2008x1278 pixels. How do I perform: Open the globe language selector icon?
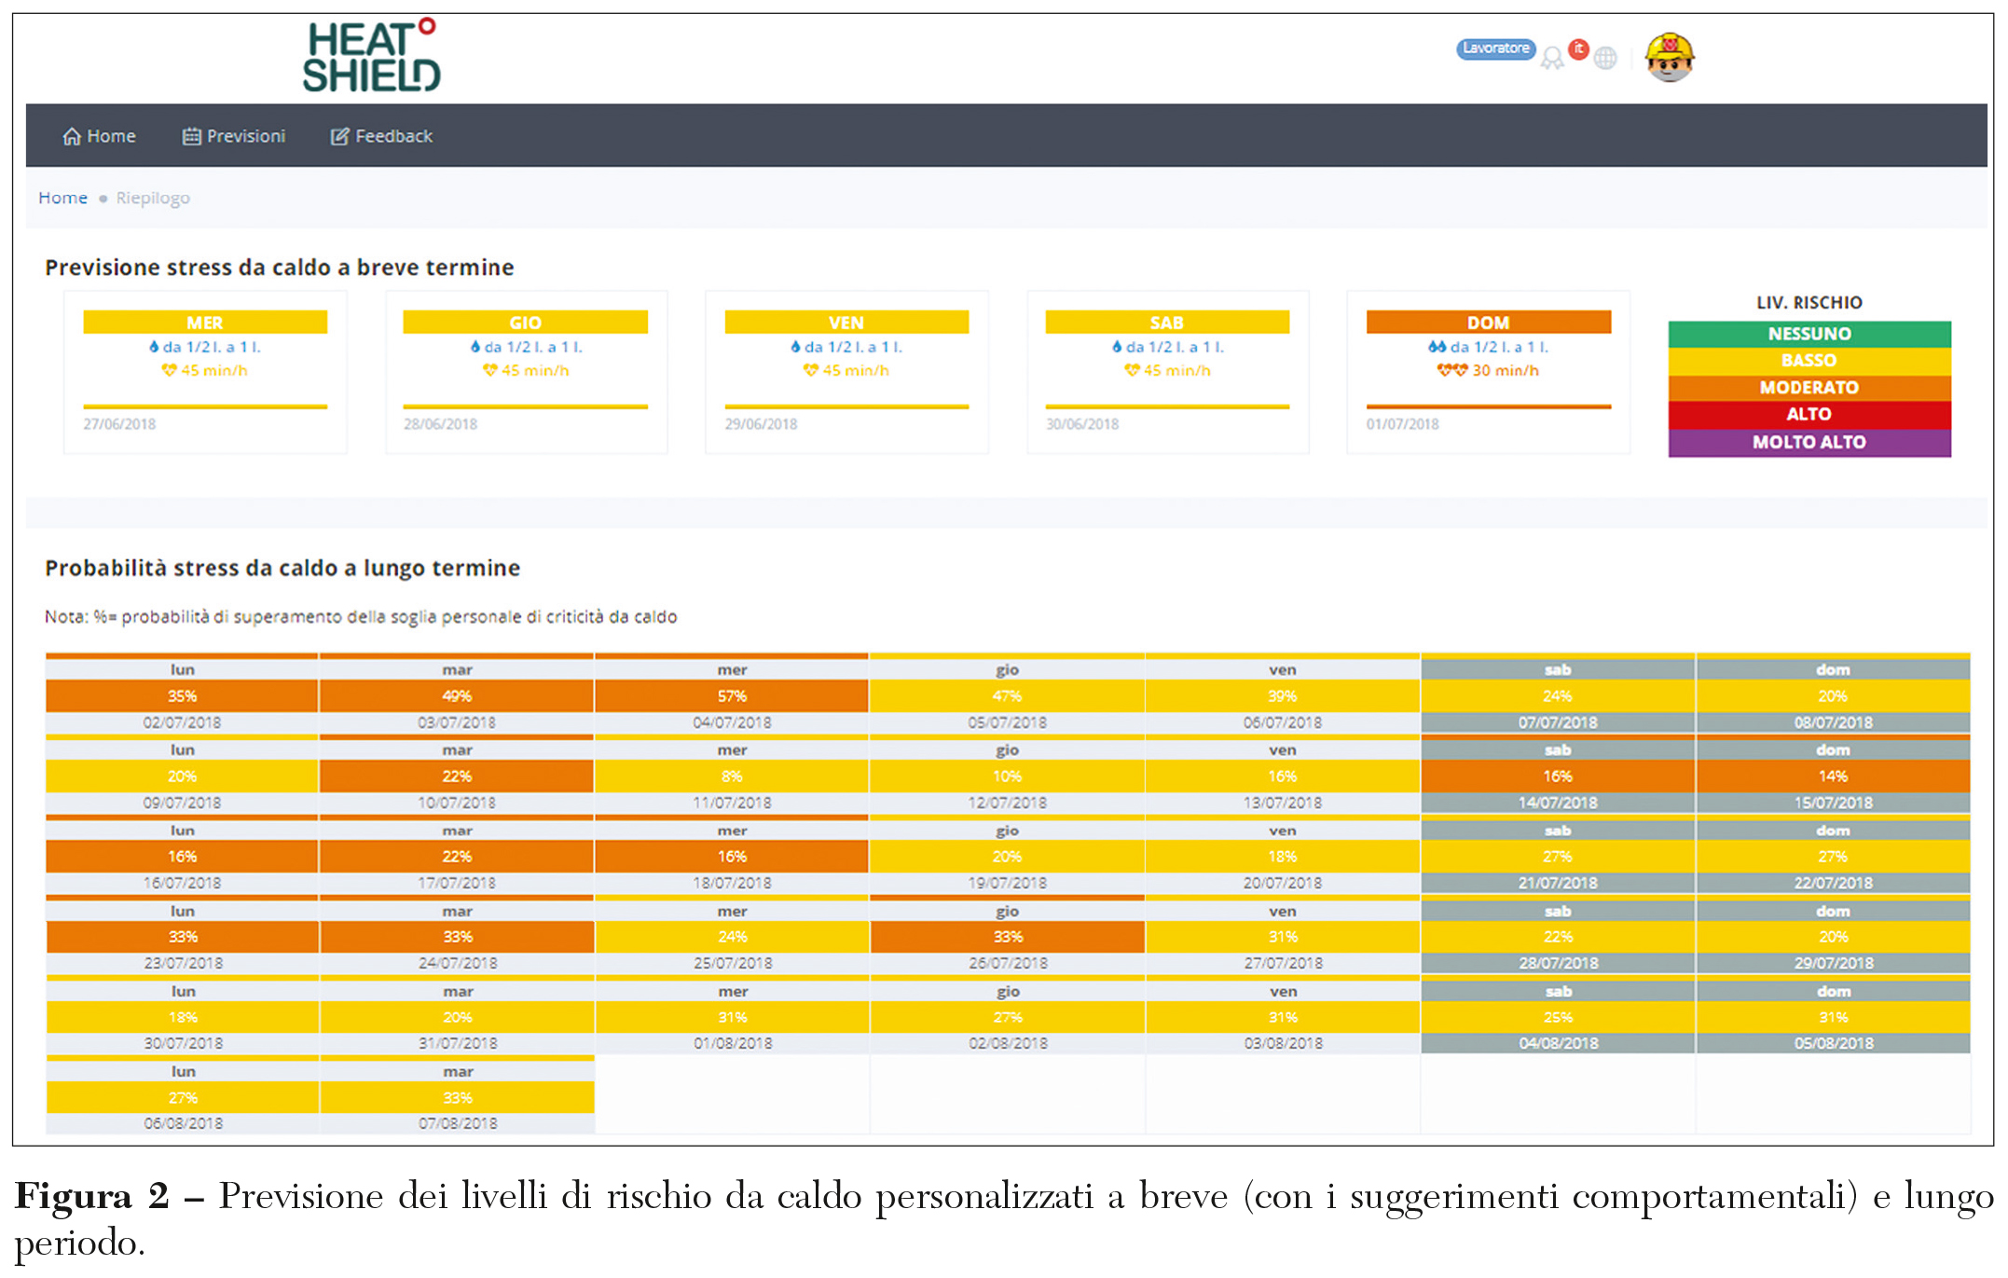pos(1605,59)
